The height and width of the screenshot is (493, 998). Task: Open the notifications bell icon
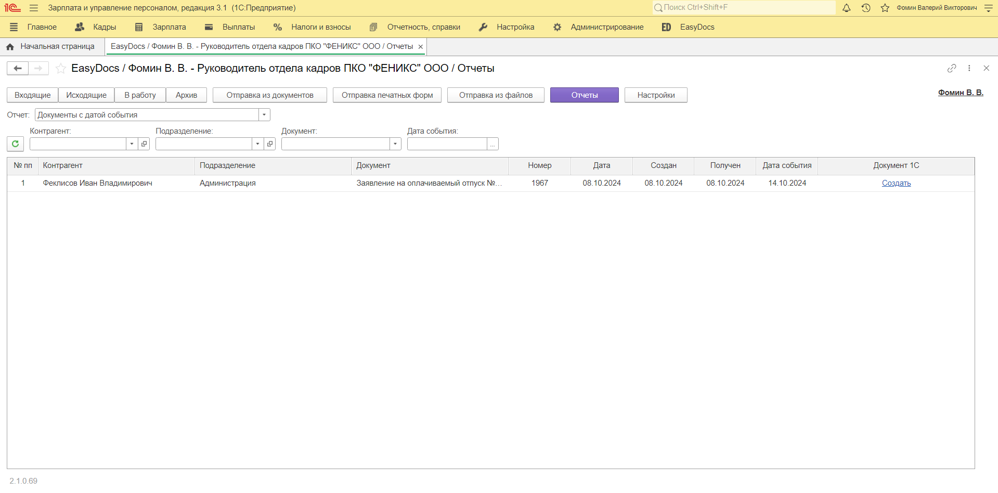(846, 8)
